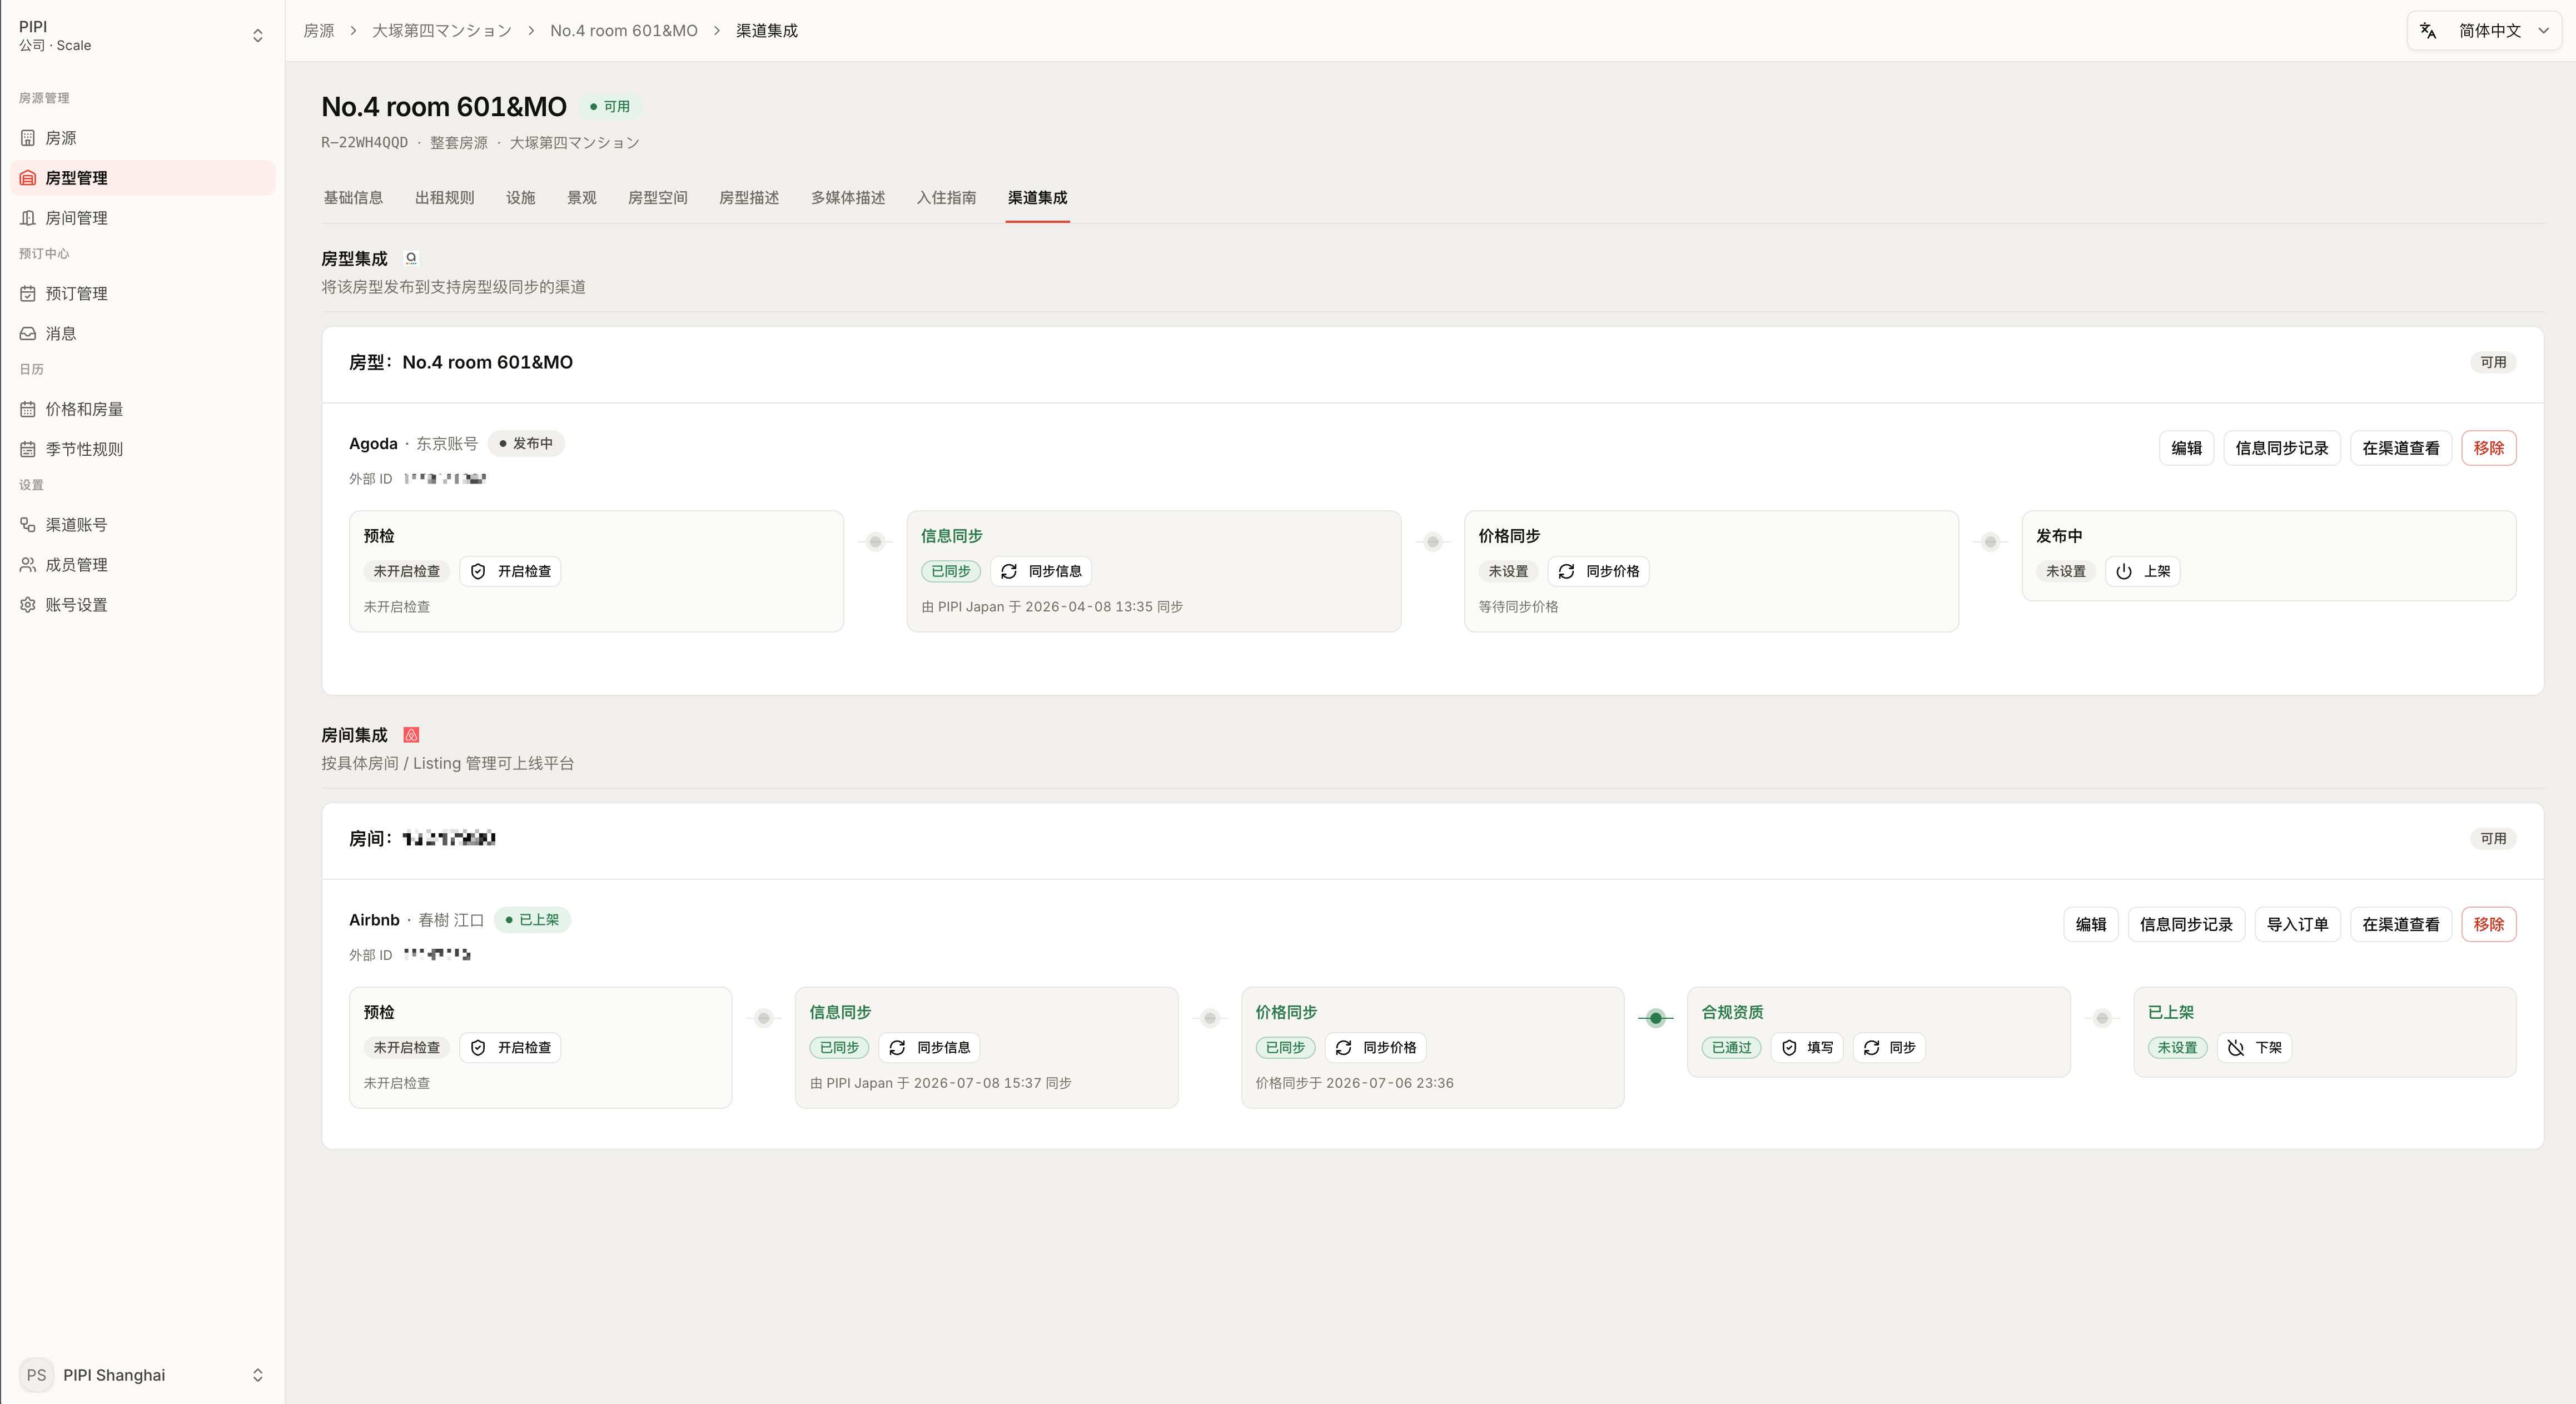Switch to 多媒体描述 tab
This screenshot has height=1404, width=2576.
click(848, 198)
